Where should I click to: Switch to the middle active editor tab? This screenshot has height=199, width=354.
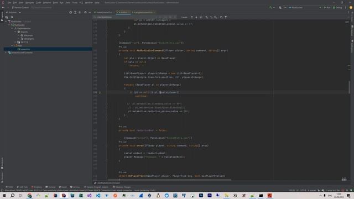point(123,12)
